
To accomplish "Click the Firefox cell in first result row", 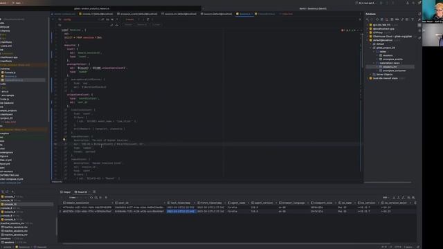I will point(233,207).
